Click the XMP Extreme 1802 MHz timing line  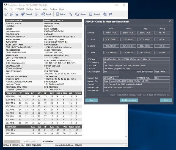click(x=60, y=79)
